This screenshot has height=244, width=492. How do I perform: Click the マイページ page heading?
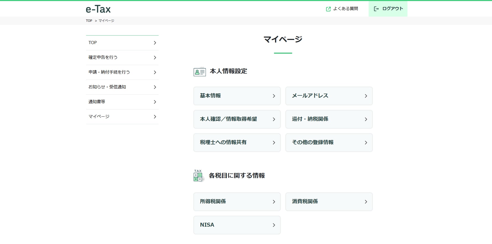pos(283,39)
